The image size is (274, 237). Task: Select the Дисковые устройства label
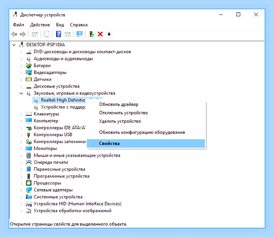57,86
